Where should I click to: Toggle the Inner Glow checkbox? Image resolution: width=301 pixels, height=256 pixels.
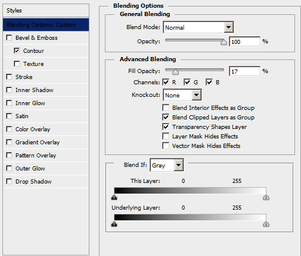9,103
